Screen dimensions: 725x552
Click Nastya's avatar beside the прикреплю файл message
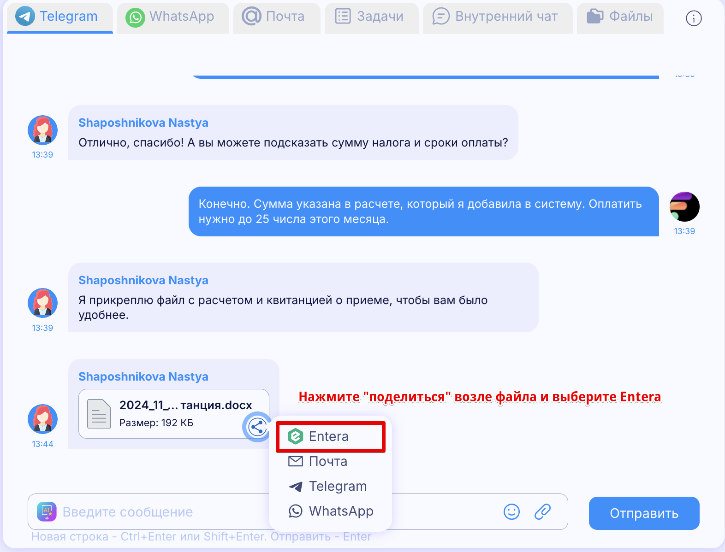(x=42, y=303)
